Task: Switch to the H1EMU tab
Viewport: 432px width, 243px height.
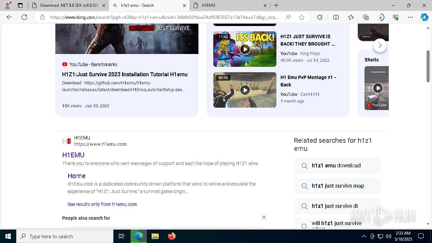Action: 230,5
